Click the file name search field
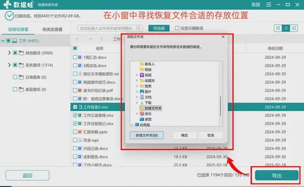 [110, 28]
